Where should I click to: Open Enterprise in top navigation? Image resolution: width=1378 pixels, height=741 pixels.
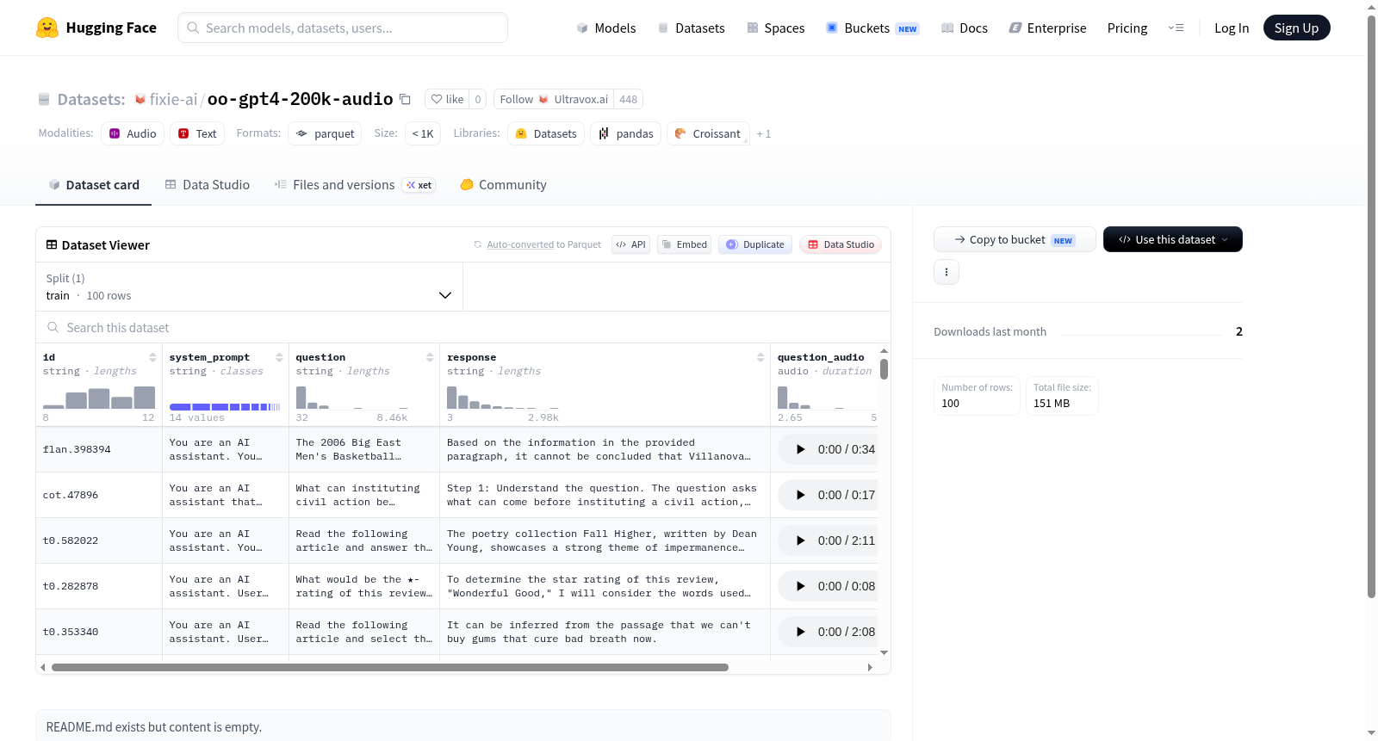(x=1047, y=28)
